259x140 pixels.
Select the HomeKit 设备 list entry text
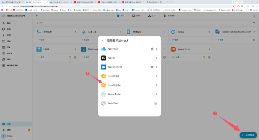113,76
